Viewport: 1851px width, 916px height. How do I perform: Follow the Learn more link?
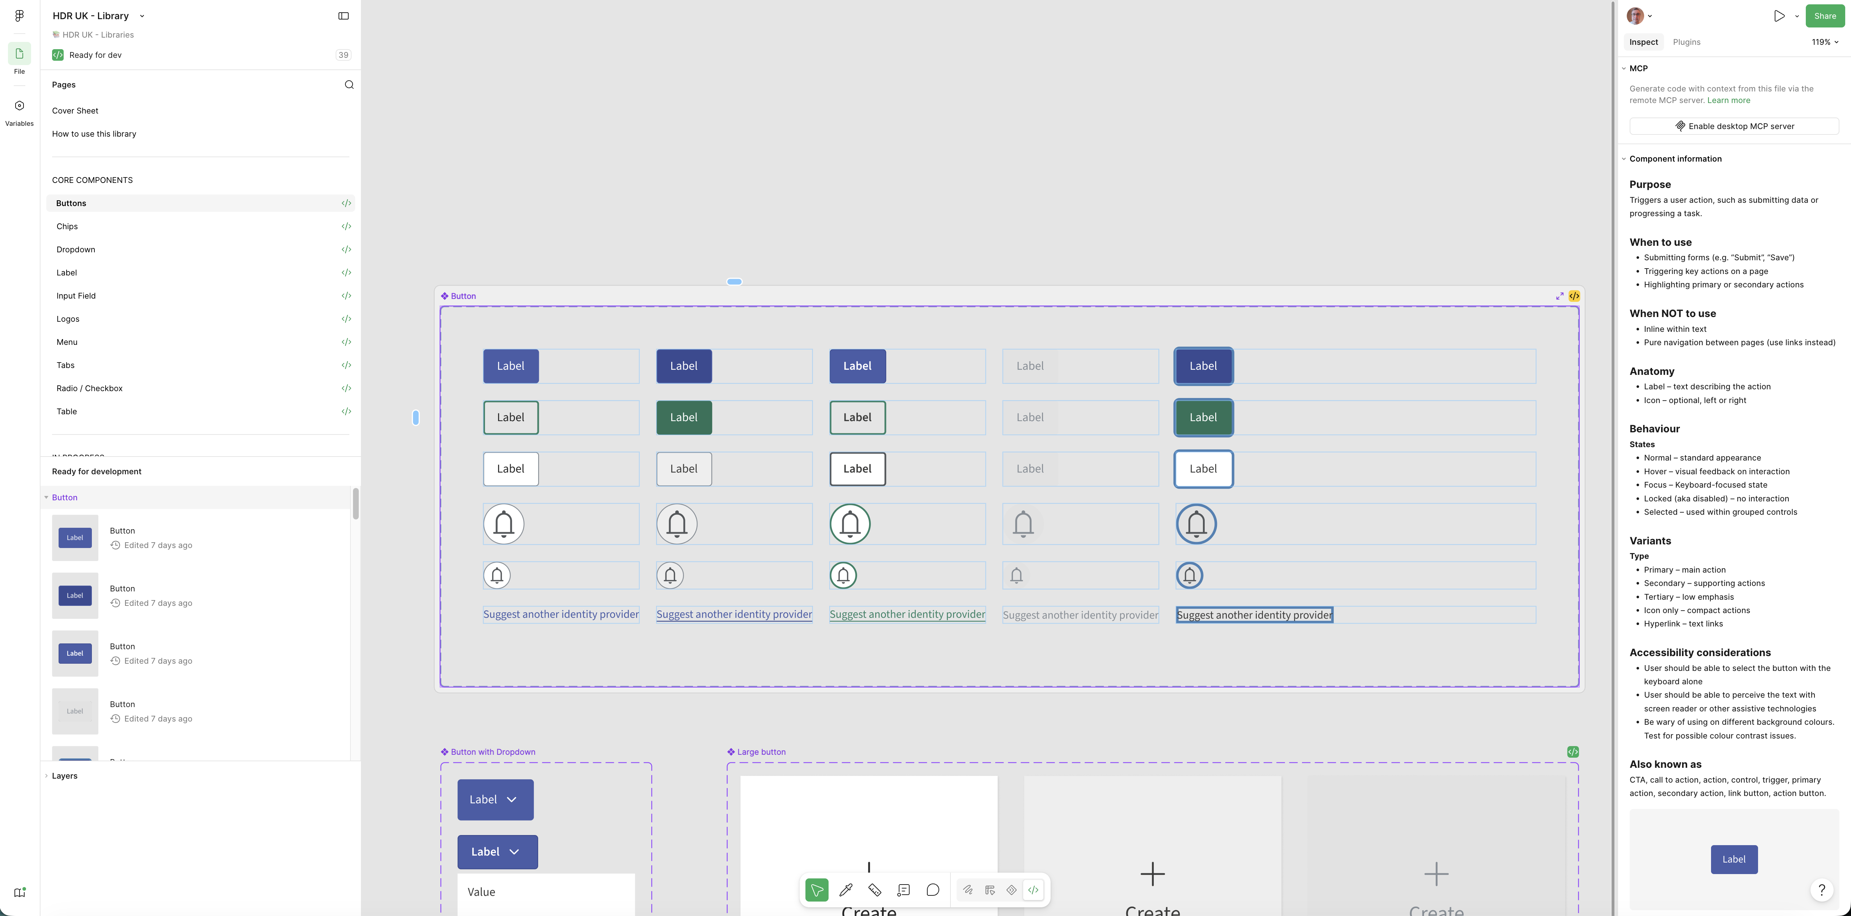1728,100
